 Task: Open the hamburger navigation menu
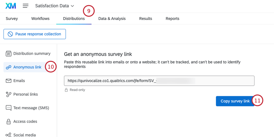pos(26,6)
